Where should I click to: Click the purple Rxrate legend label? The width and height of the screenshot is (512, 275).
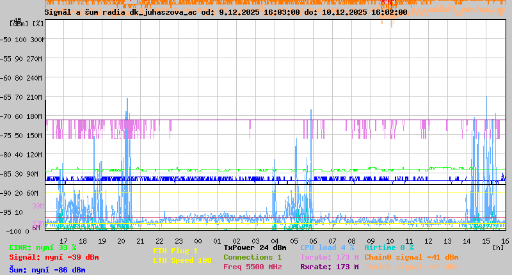(329, 267)
